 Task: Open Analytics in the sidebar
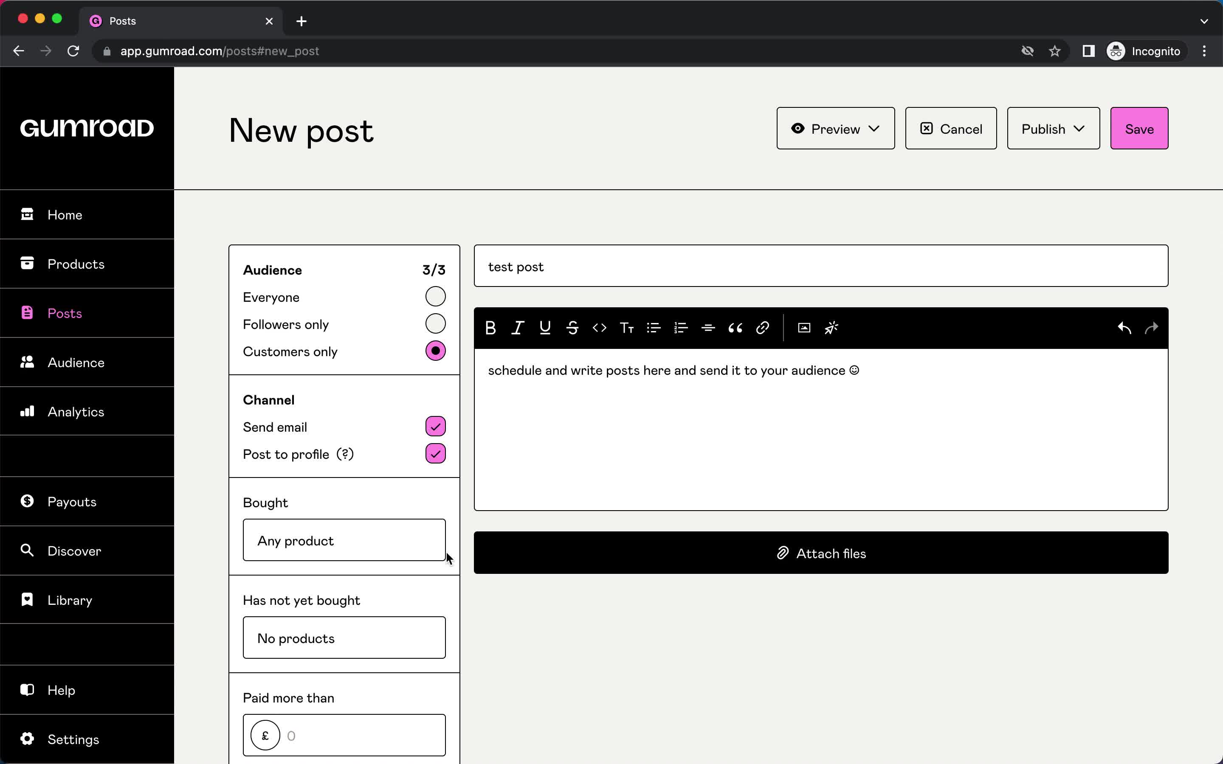coord(87,411)
